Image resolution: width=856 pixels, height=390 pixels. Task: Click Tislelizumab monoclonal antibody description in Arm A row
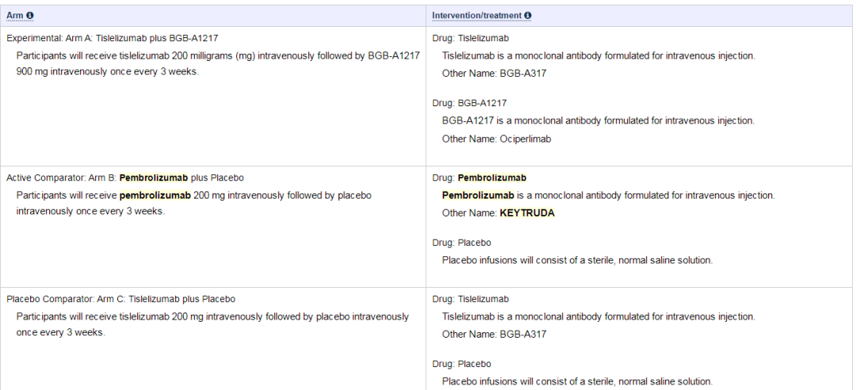pos(599,55)
